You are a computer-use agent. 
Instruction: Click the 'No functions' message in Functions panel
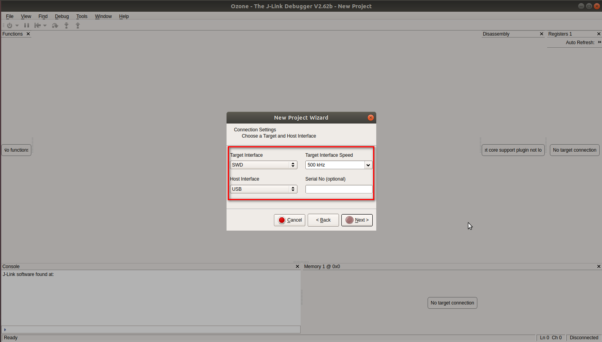(x=16, y=150)
